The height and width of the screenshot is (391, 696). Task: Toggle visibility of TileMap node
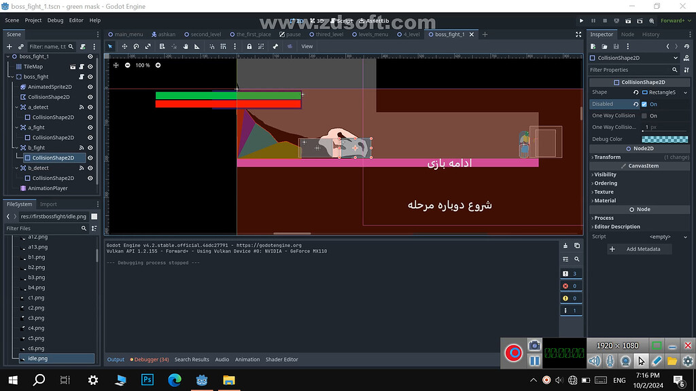(x=90, y=67)
